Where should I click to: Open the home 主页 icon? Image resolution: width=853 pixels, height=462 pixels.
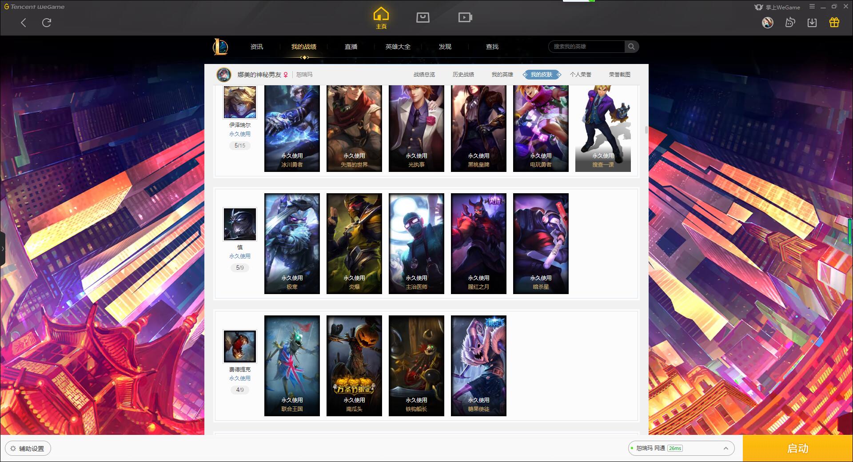click(381, 18)
